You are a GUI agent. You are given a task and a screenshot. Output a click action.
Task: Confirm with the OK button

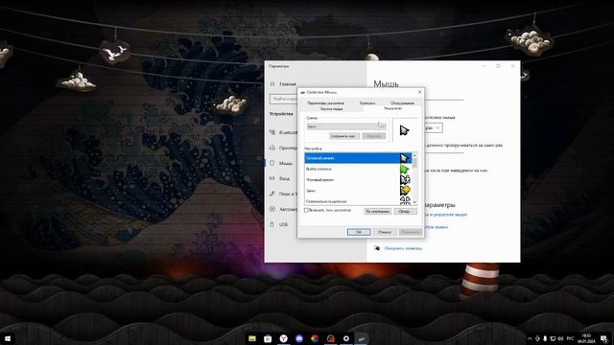pyautogui.click(x=359, y=232)
